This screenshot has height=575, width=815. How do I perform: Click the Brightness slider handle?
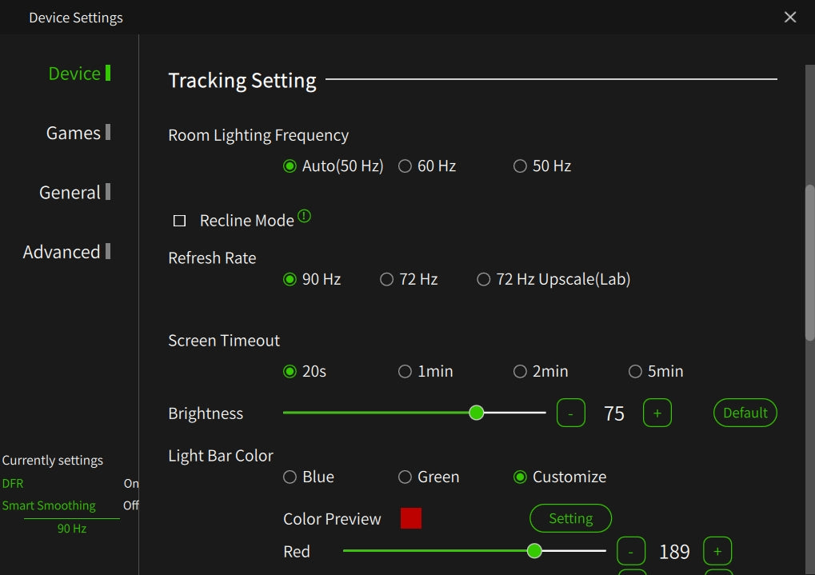pyautogui.click(x=477, y=413)
